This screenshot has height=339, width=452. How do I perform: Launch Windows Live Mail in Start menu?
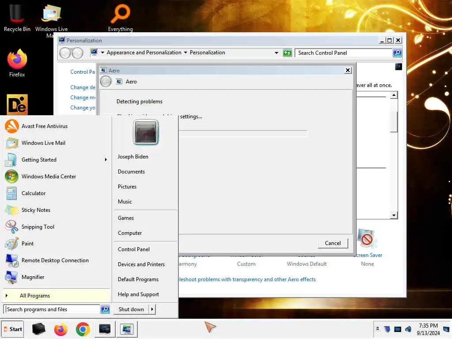coord(56,143)
